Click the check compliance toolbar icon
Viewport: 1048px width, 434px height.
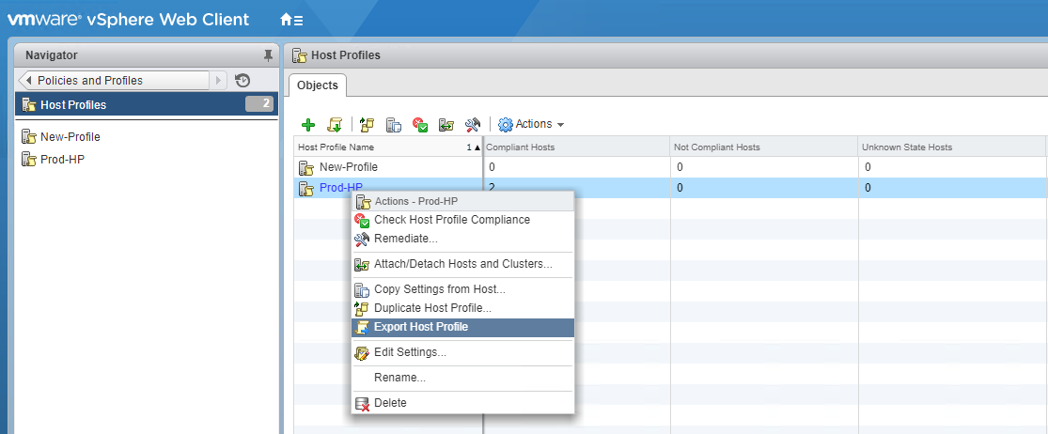pyautogui.click(x=421, y=125)
